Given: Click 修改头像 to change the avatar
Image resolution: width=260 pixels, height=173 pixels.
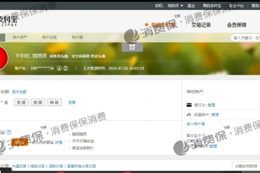Looking at the screenshot, I should click(x=98, y=56).
